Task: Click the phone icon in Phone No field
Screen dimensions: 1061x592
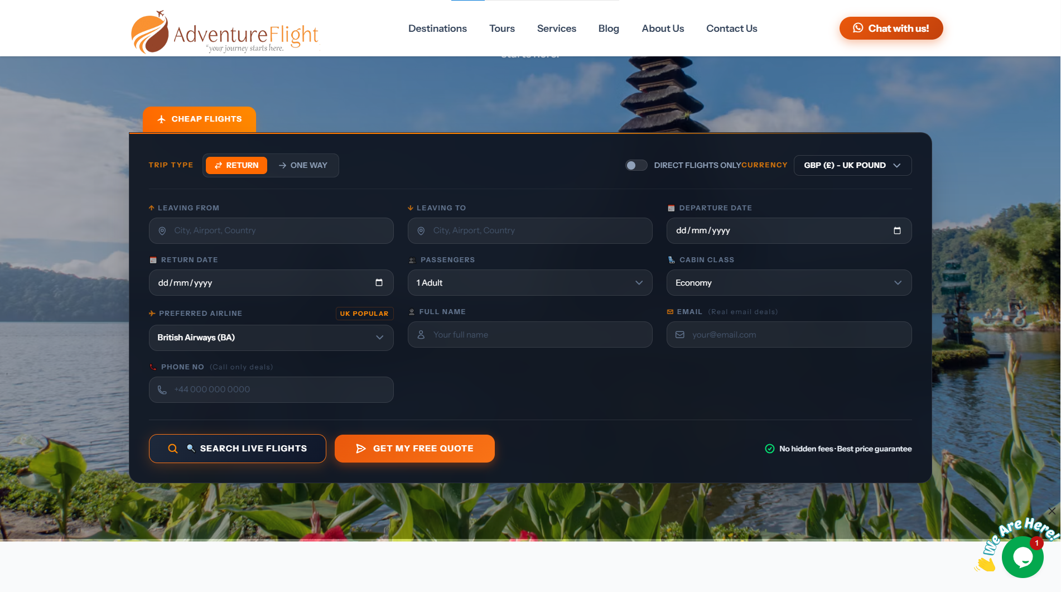Action: pyautogui.click(x=162, y=390)
